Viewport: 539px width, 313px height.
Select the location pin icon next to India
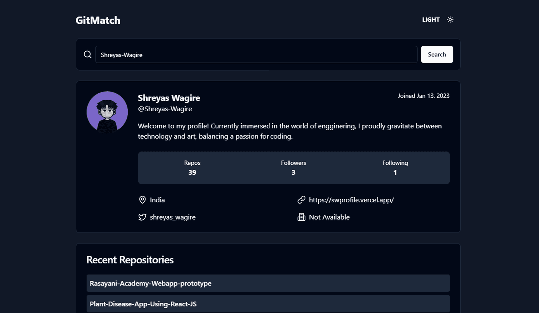142,200
